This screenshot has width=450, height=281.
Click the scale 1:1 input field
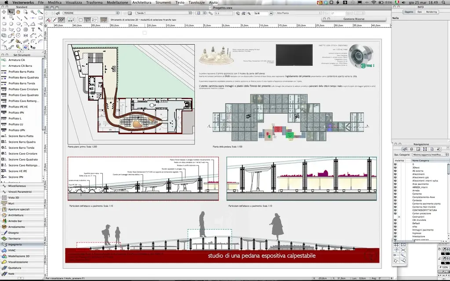pos(223,14)
